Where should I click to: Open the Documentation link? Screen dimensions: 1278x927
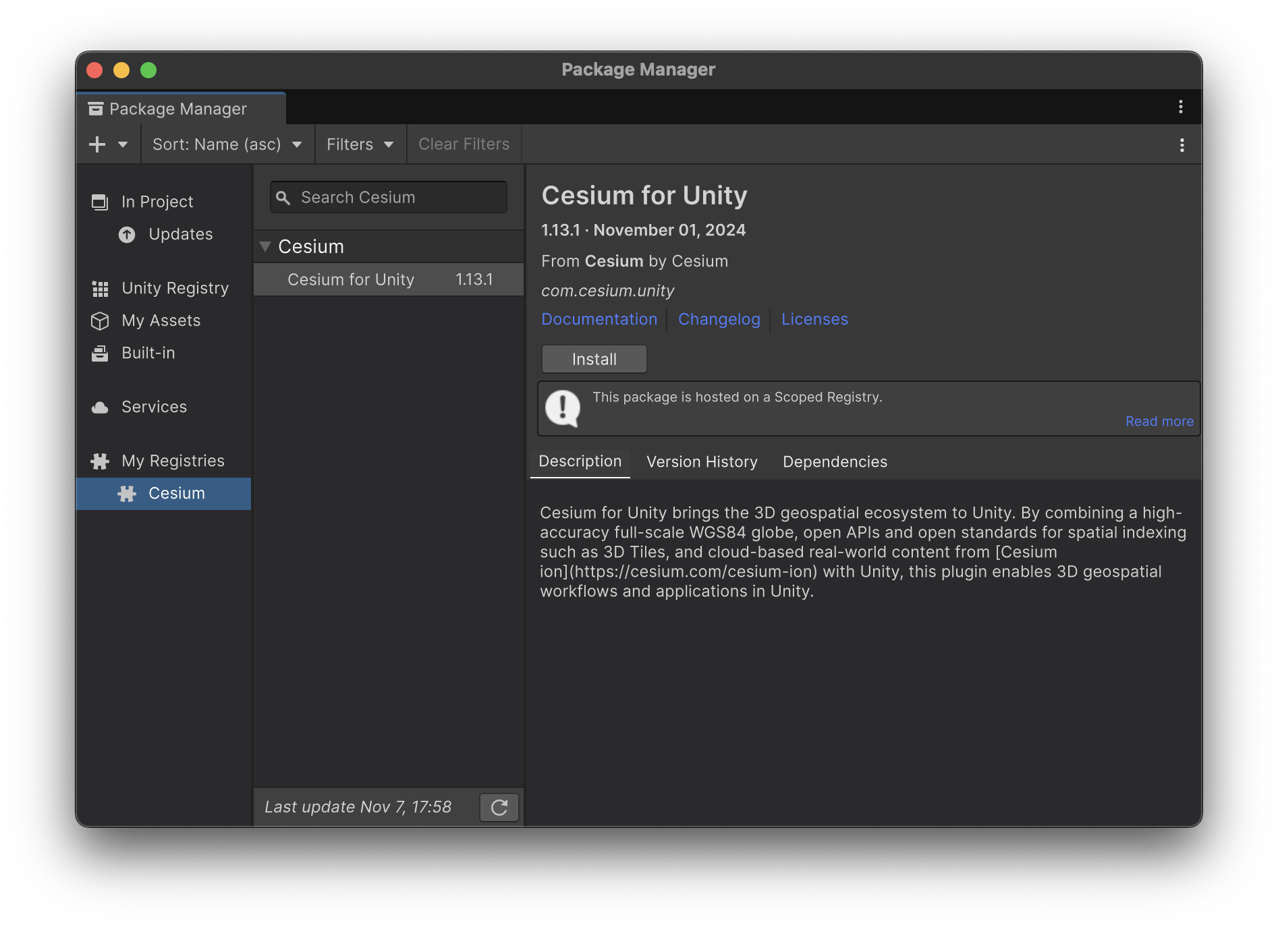(x=599, y=319)
